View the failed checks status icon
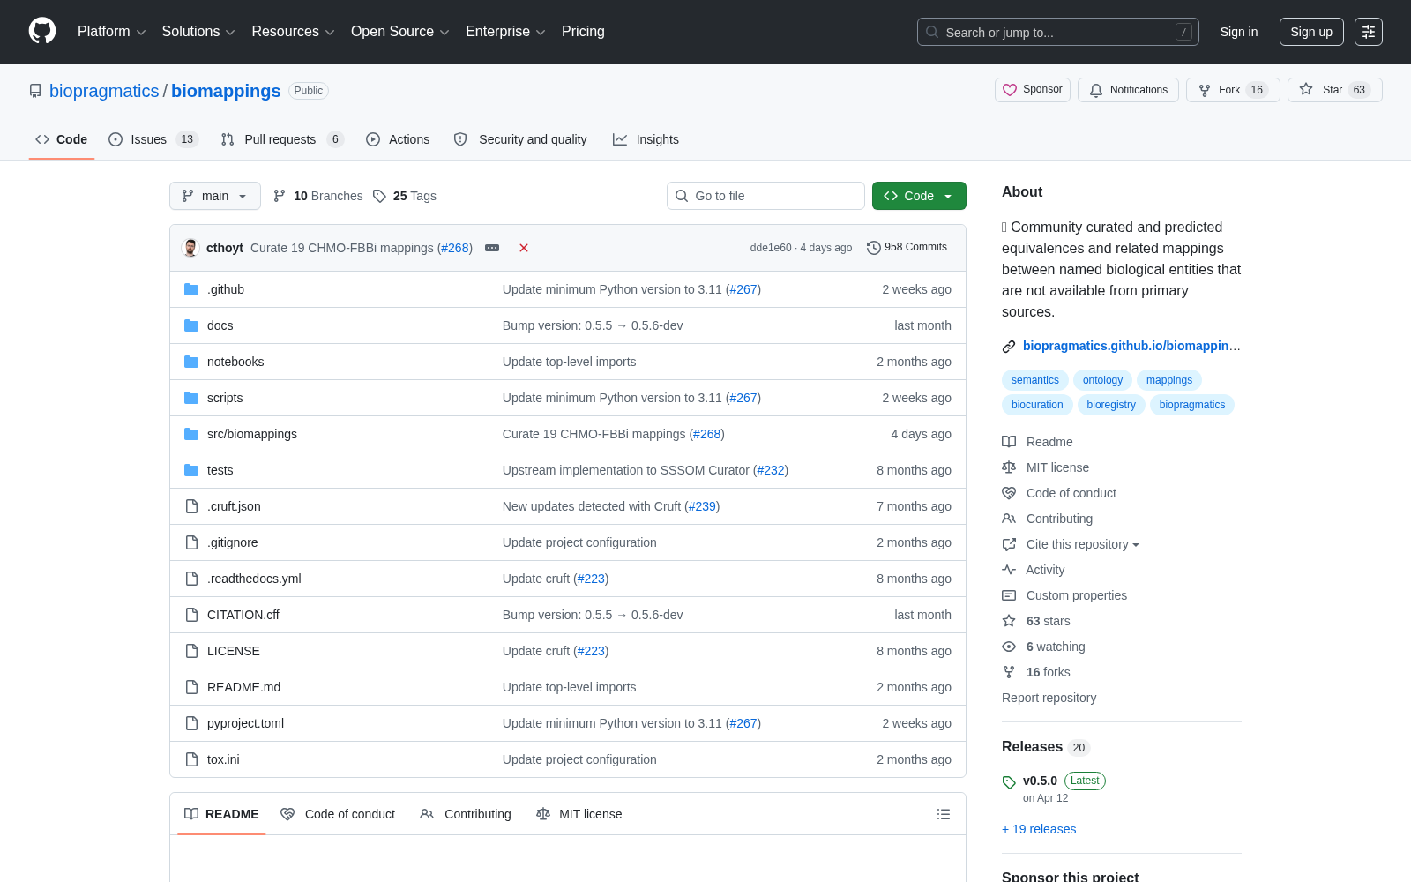1411x882 pixels. coord(524,248)
